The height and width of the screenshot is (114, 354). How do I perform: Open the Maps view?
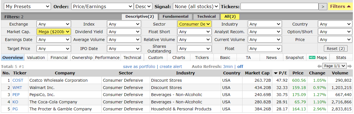coord(318,58)
